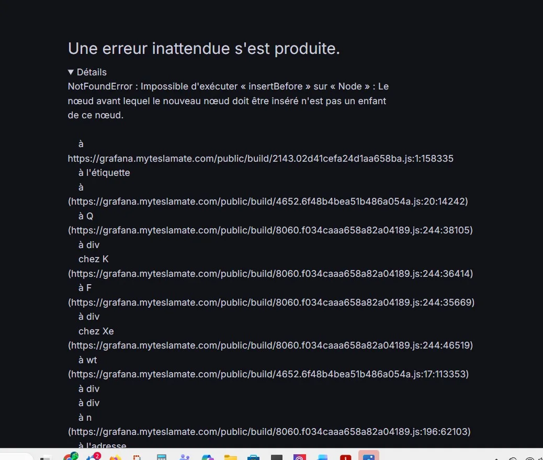
Task: Click the stack line 'chez K'
Action: pos(94,259)
